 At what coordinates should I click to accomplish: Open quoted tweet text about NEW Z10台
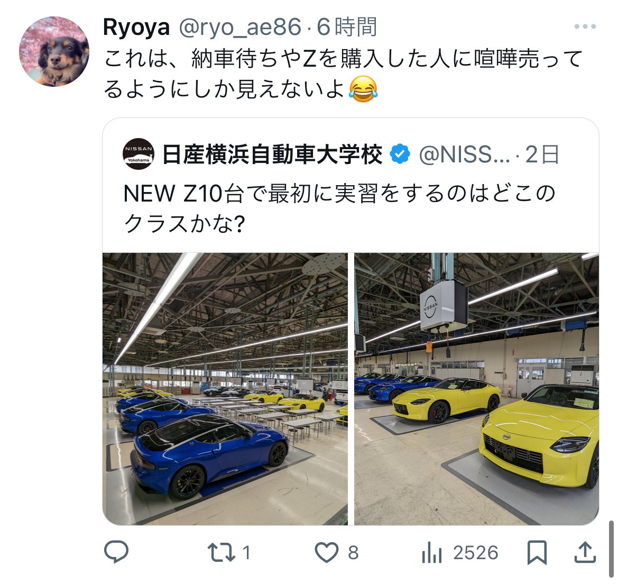[x=339, y=208]
